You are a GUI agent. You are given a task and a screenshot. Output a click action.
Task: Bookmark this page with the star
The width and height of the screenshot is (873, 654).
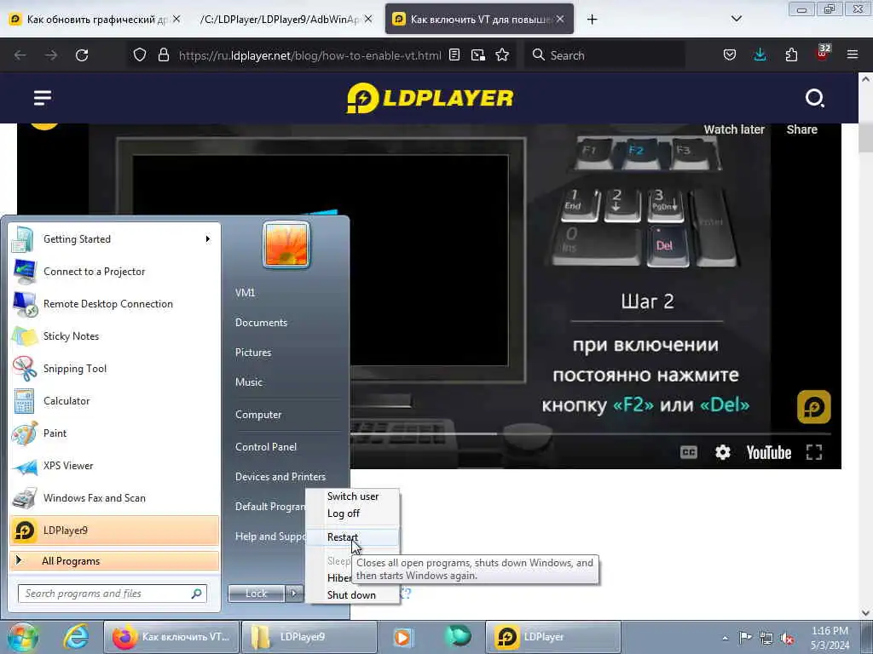[502, 55]
